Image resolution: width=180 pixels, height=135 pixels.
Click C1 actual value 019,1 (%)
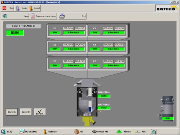click(x=119, y=28)
